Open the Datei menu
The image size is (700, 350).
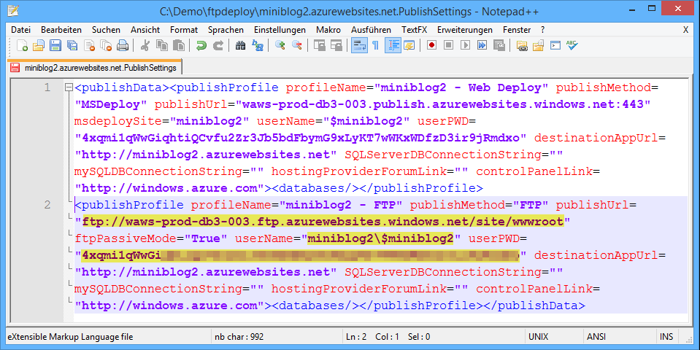pos(21,30)
